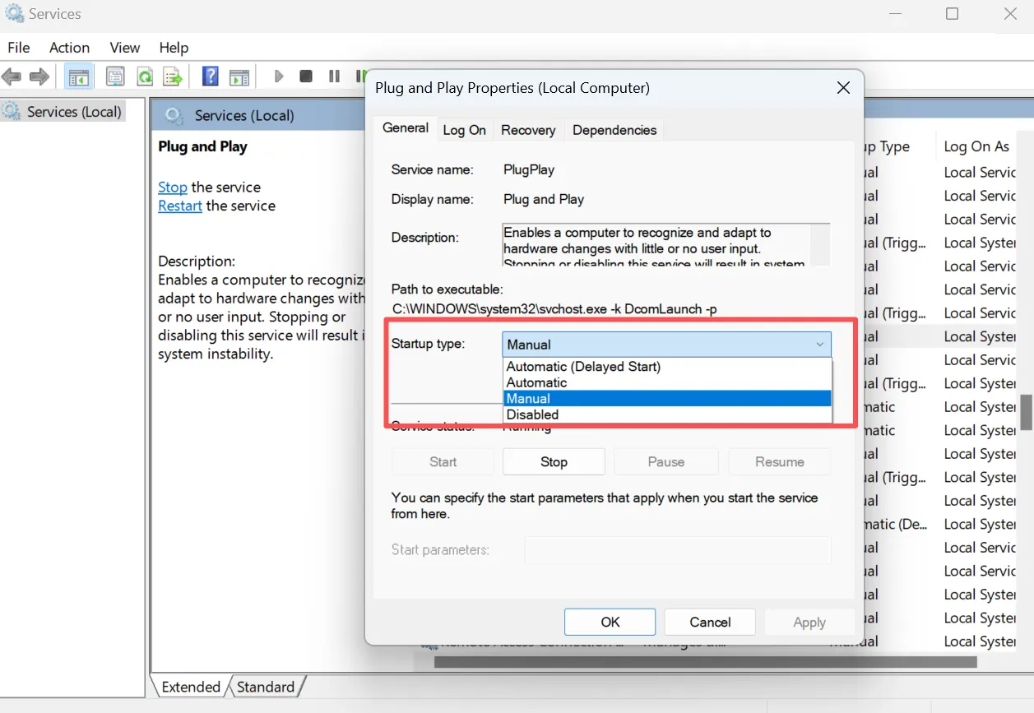This screenshot has width=1034, height=713.
Task: Pick the Automatic startup option
Action: point(667,382)
